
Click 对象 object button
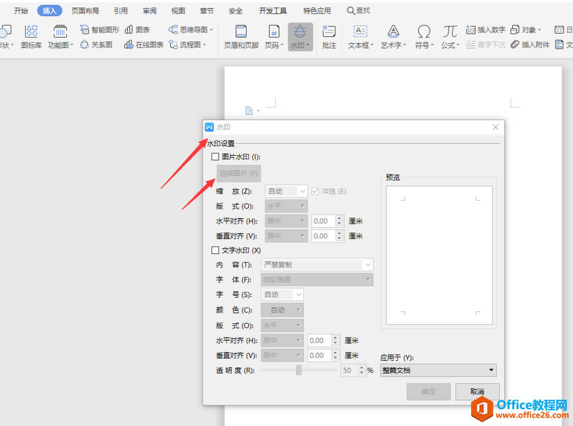[x=525, y=29]
